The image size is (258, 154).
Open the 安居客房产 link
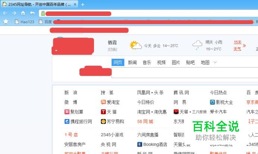point(75,144)
